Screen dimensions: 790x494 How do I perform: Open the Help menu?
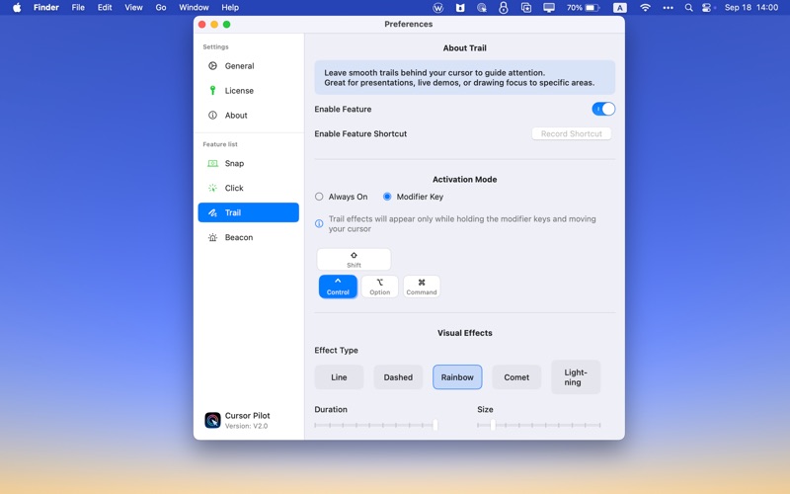230,8
